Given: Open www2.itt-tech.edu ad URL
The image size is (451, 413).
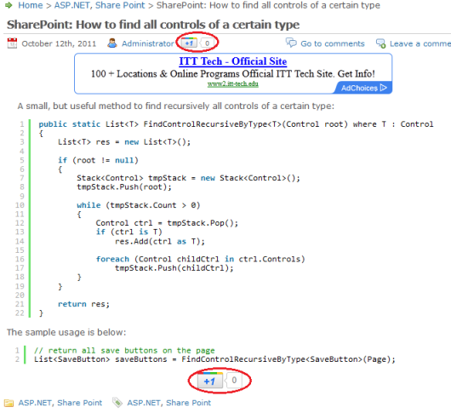Looking at the screenshot, I should [233, 83].
